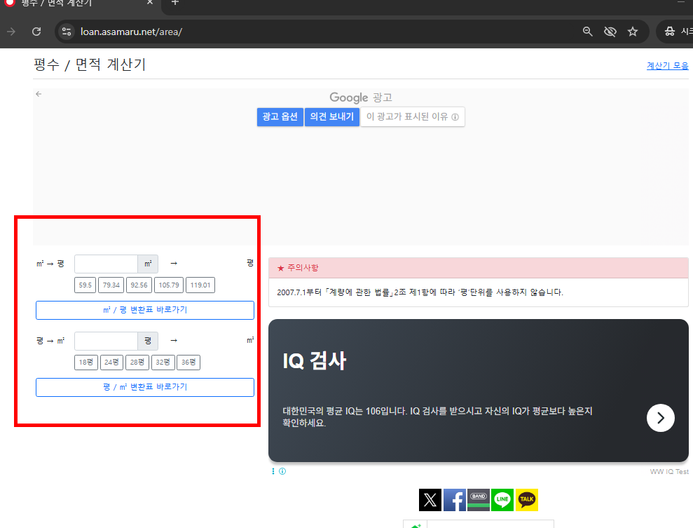Click the square meter input field
693x528 pixels.
tap(106, 263)
